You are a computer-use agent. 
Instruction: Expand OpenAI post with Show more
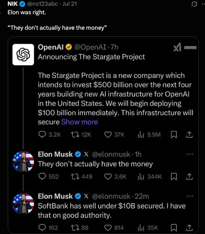coord(79,122)
